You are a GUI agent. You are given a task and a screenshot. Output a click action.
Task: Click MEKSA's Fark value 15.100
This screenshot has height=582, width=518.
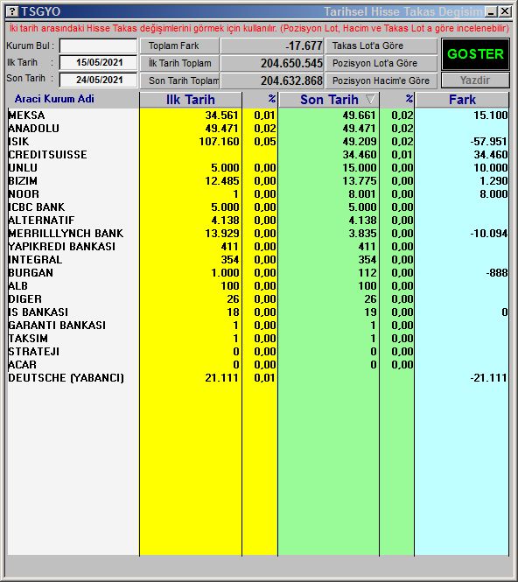click(x=491, y=115)
